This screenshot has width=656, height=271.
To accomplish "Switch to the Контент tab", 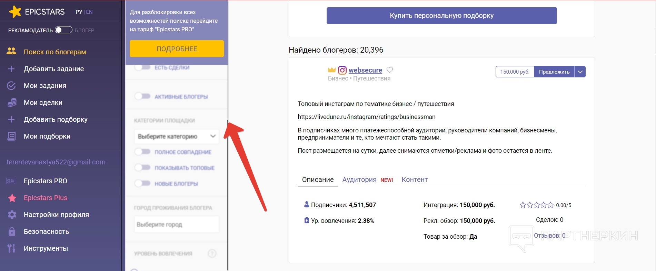I will click(415, 180).
